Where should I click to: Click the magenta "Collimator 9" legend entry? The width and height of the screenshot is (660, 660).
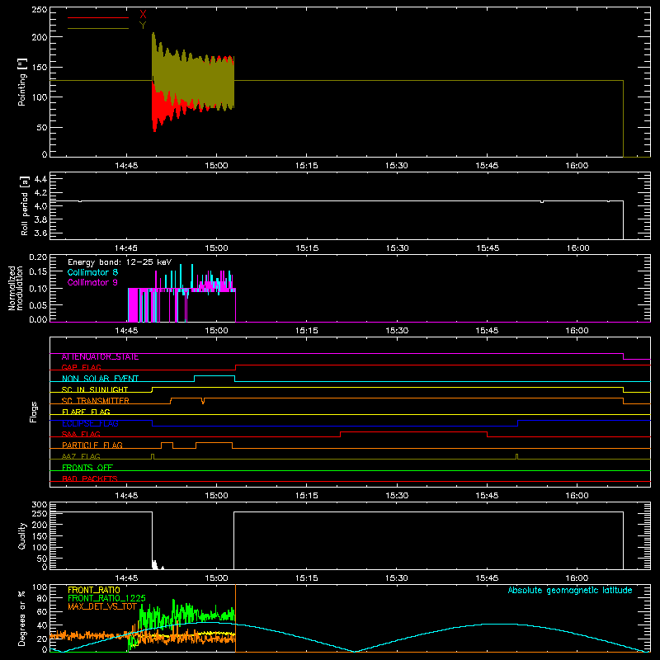pyautogui.click(x=92, y=282)
